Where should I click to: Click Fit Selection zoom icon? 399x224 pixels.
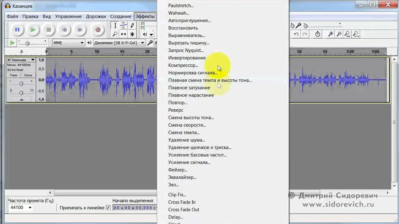click(x=347, y=34)
